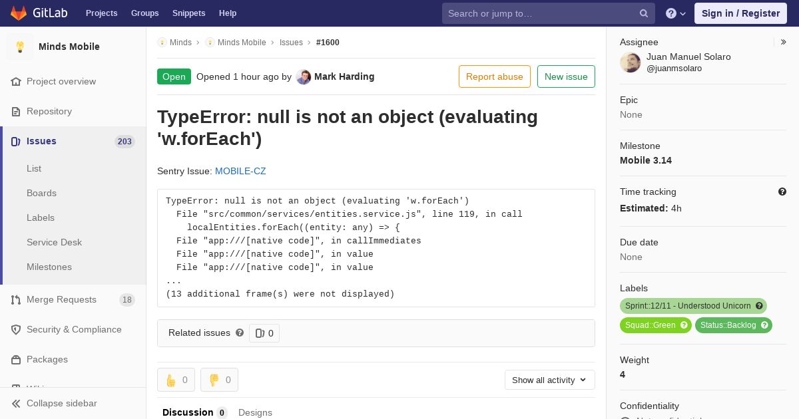Viewport: 799px width, 419px height.
Task: Click the Issues count badge 203
Action: pos(125,141)
